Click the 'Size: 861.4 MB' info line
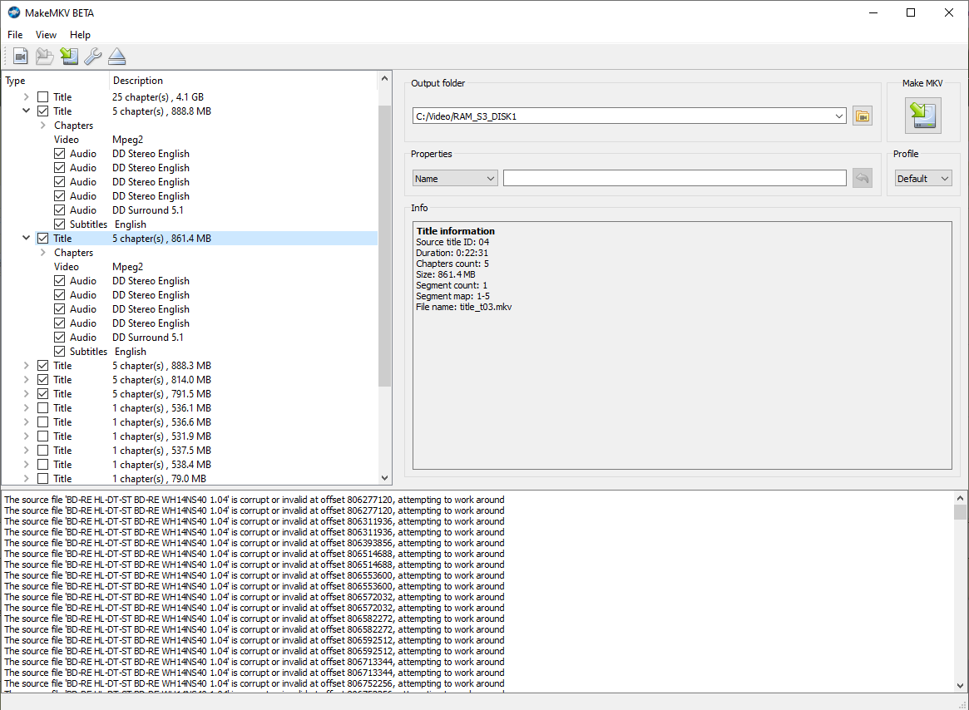 click(x=446, y=274)
